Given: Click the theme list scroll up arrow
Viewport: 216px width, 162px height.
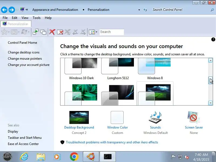Looking at the screenshot, I should coord(210,60).
